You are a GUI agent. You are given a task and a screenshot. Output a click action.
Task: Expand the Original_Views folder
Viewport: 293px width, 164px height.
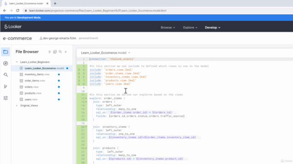[16, 106]
